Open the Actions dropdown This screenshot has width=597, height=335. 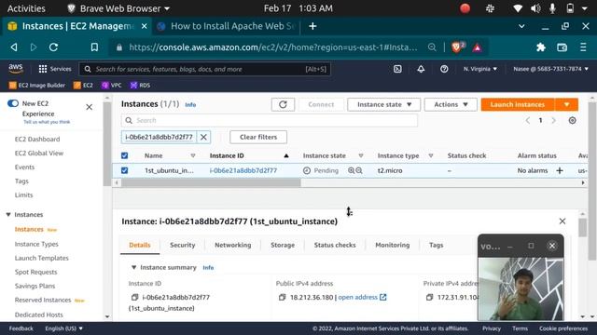point(451,104)
